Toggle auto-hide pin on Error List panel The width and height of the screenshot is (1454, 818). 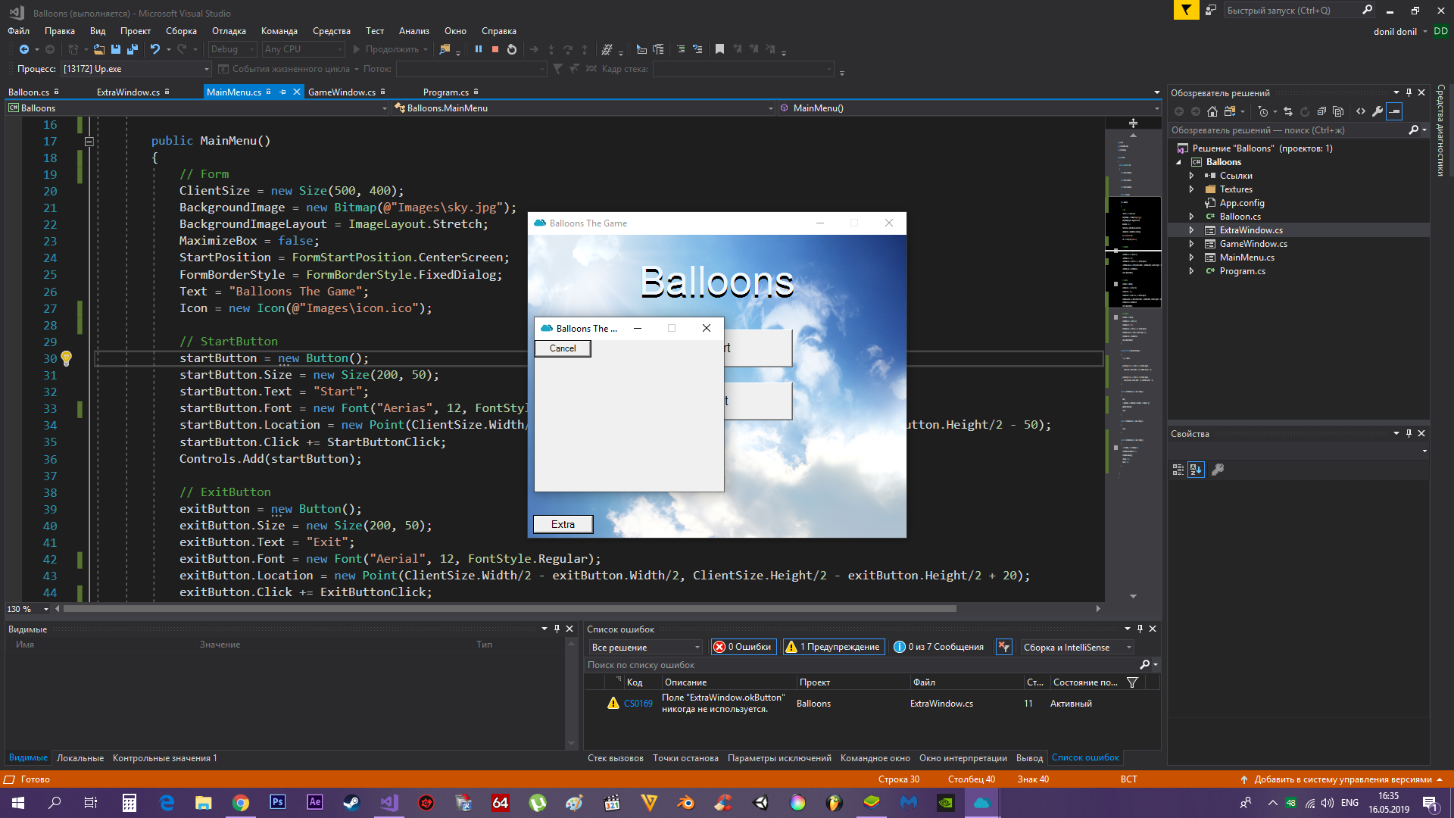pyautogui.click(x=1140, y=629)
